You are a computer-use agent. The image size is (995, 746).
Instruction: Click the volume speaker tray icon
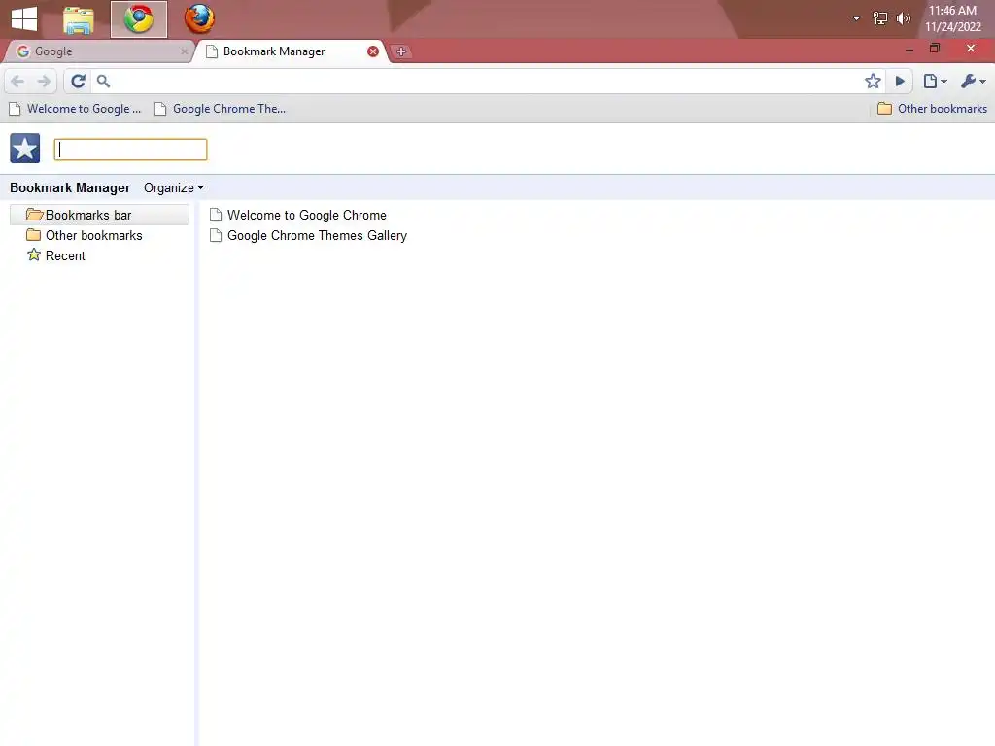click(x=903, y=18)
